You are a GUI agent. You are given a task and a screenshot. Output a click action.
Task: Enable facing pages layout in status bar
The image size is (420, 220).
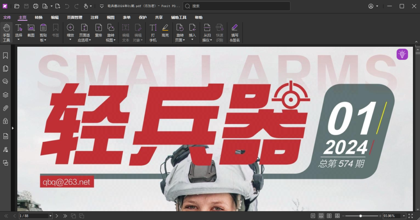(x=329, y=216)
